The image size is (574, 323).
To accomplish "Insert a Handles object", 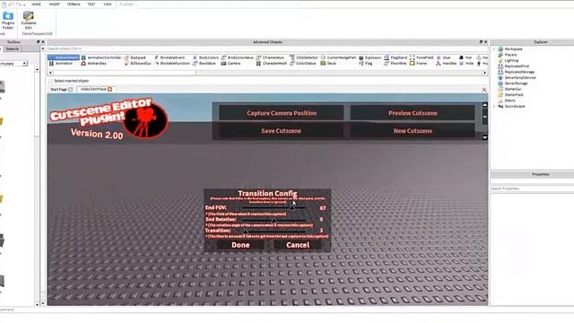I will (447, 64).
